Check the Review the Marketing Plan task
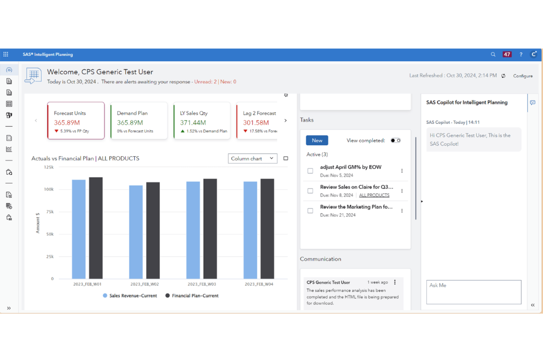This screenshot has width=543, height=362. pos(310,211)
